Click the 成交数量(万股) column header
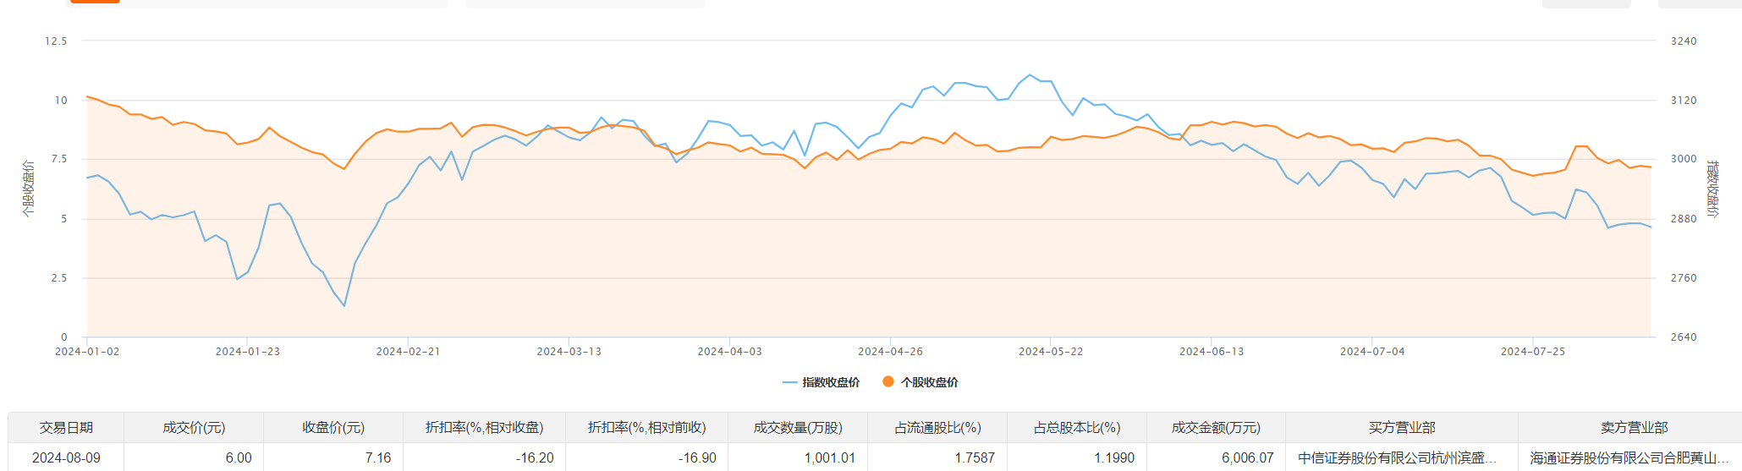The image size is (1742, 471). [x=798, y=428]
